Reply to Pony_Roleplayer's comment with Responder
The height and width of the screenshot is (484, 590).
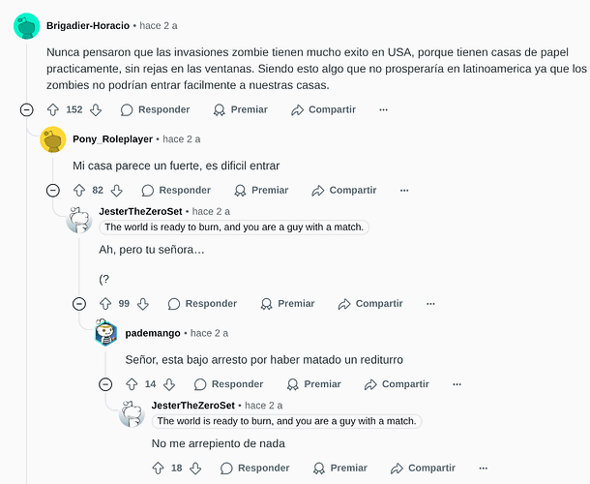coord(176,190)
